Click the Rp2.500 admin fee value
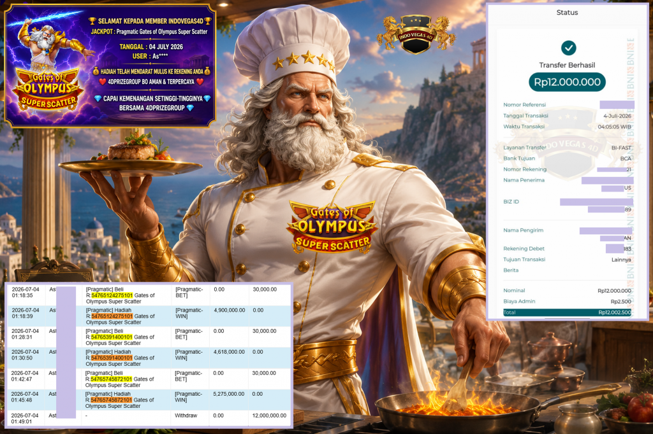Screen dimensions: 653x434 [x=621, y=302]
